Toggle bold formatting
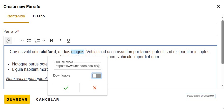 [52, 41]
